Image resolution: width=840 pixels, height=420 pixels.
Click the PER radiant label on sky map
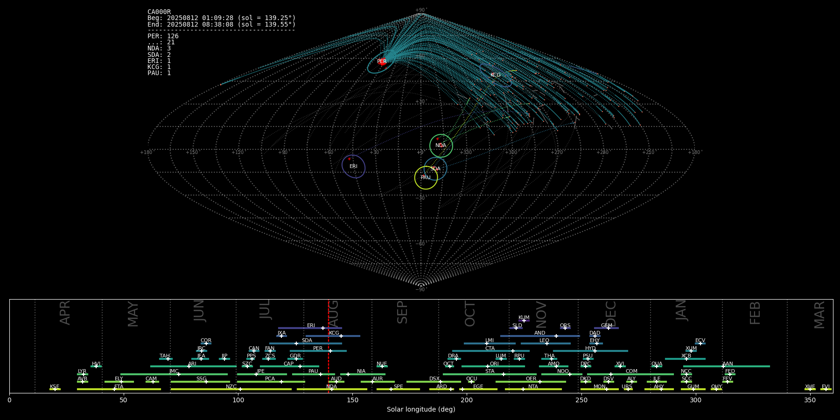coord(382,62)
